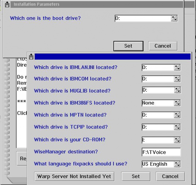Expand the TCPIP drive dropdown
Image resolution: width=196 pixels, height=185 pixels.
tap(177, 127)
